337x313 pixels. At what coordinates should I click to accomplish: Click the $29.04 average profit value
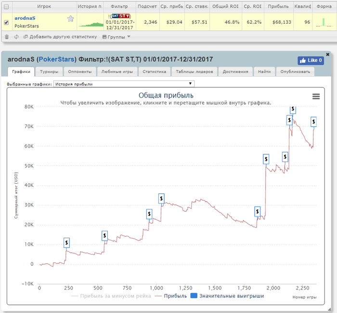(x=174, y=22)
